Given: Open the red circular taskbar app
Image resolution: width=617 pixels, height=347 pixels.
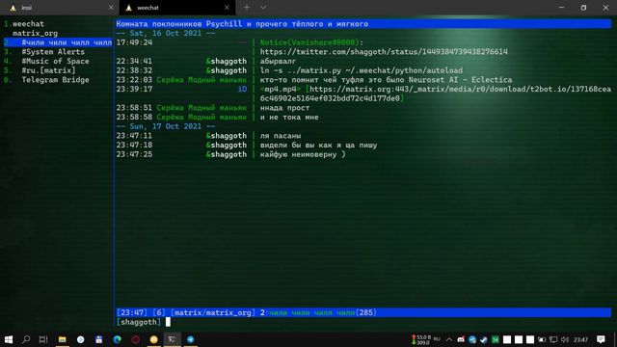Looking at the screenshot, I should pos(136,339).
